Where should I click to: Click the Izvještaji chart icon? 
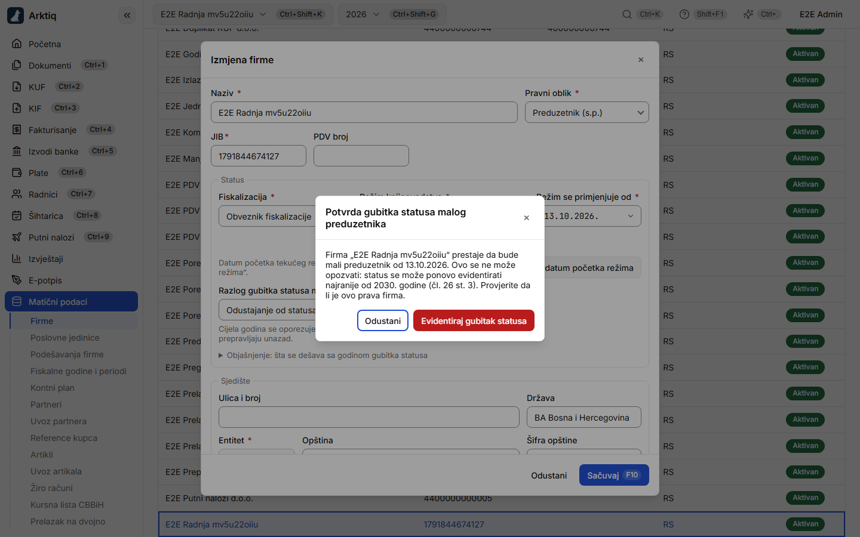[17, 259]
